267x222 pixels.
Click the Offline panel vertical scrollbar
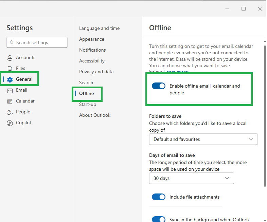pos(265,116)
